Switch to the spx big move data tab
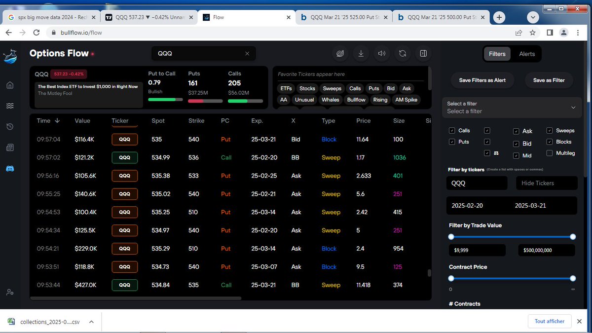592x333 pixels. pos(50,17)
